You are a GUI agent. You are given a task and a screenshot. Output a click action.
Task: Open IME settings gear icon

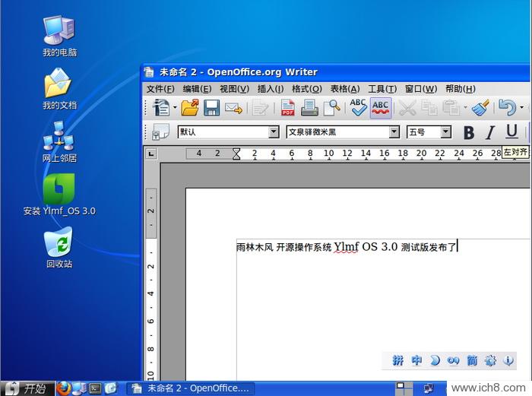point(490,360)
